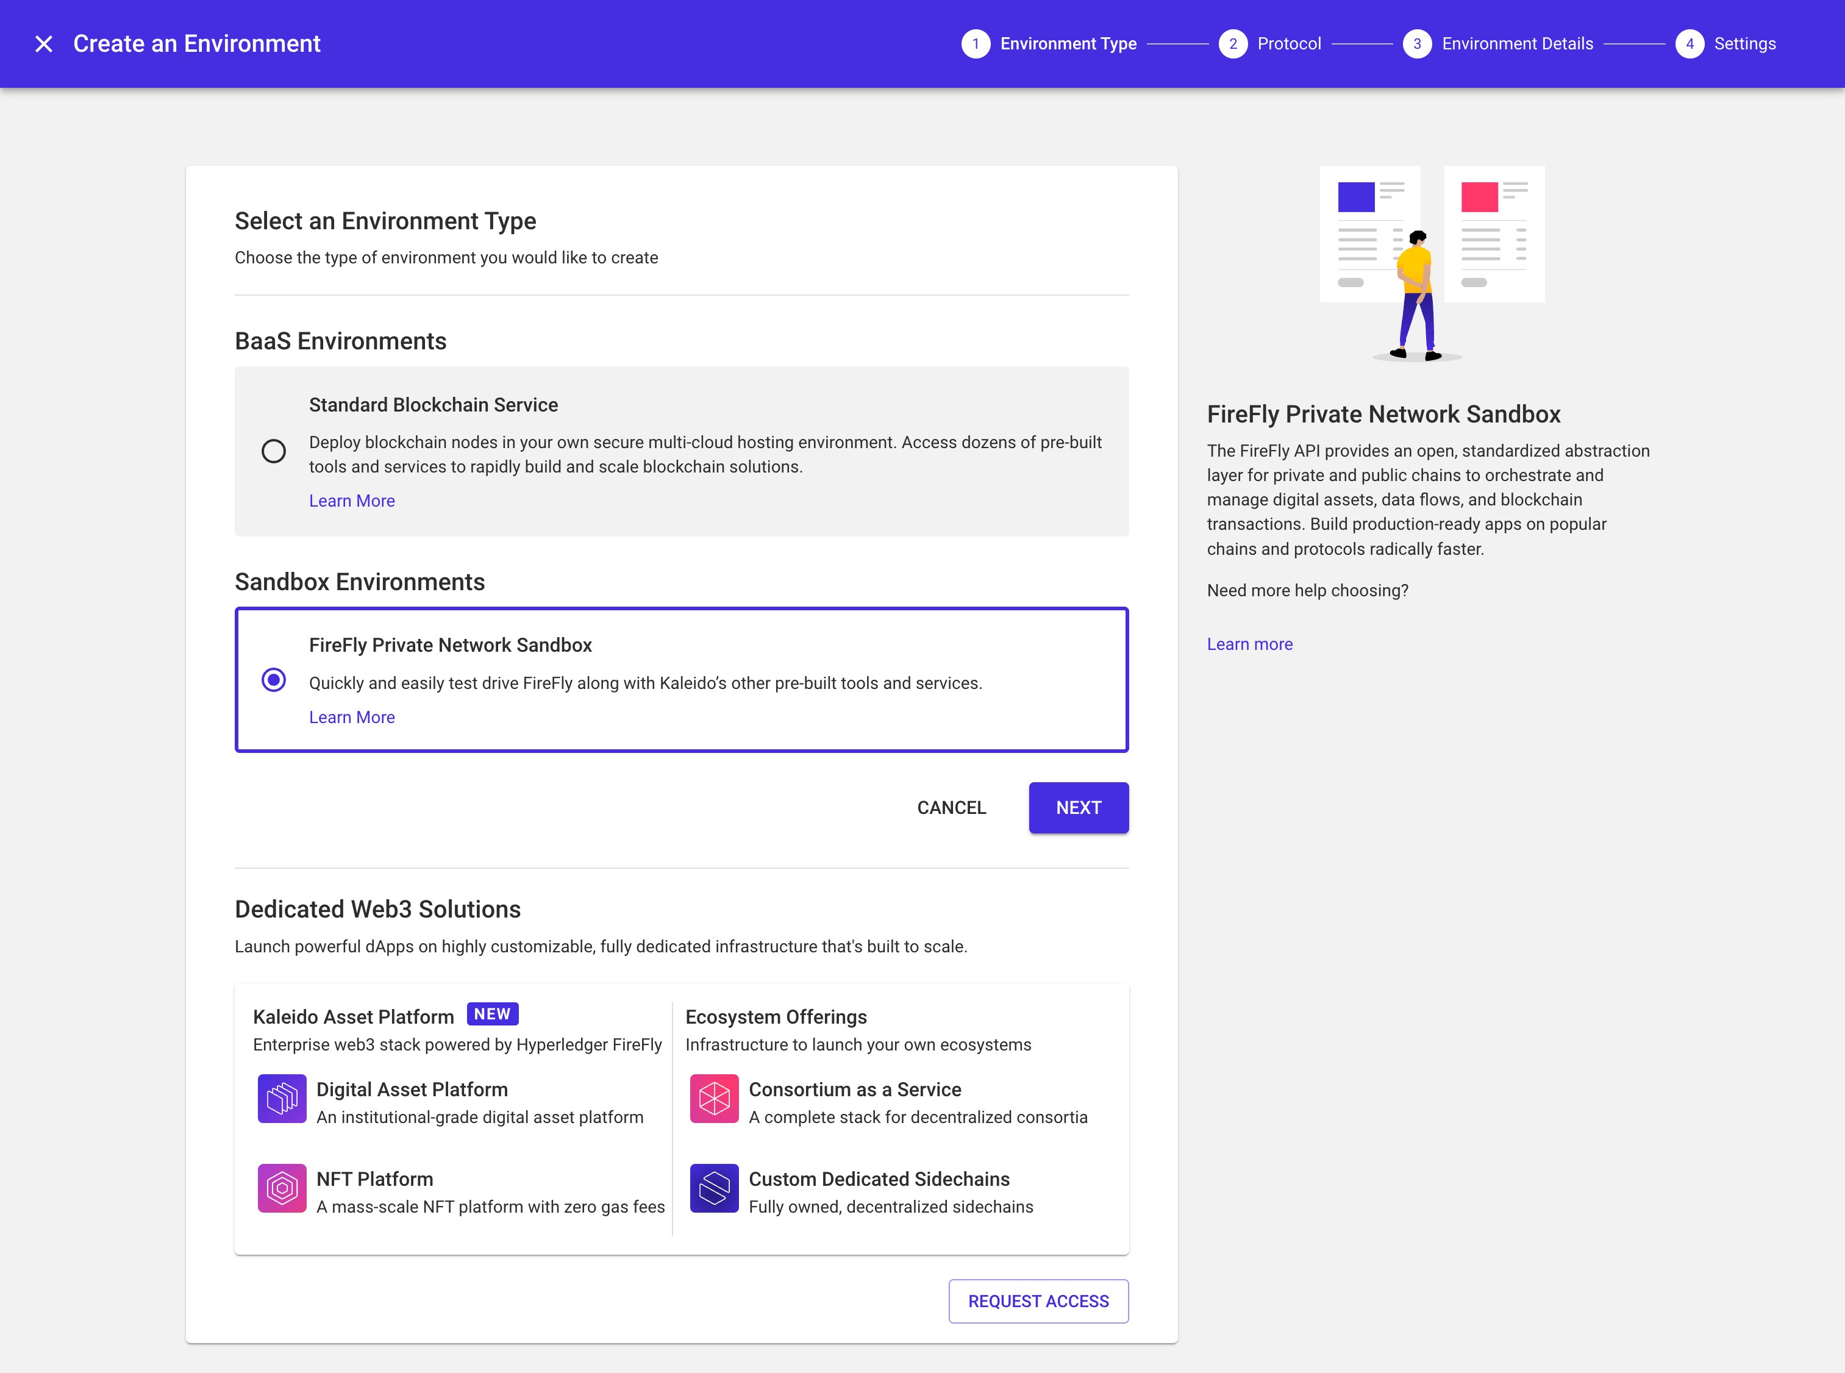Open Learn More under FireFly Sandbox card
Viewport: 1845px width, 1373px height.
[352, 717]
